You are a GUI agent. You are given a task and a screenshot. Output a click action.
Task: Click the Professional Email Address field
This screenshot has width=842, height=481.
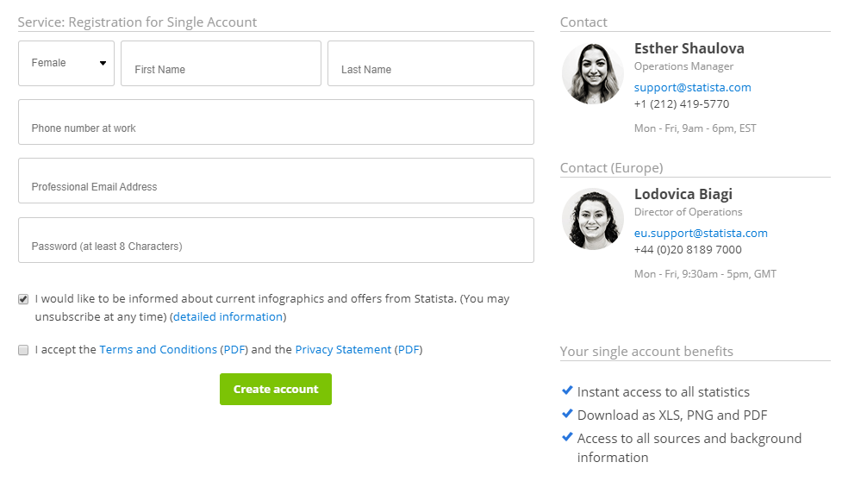(276, 180)
